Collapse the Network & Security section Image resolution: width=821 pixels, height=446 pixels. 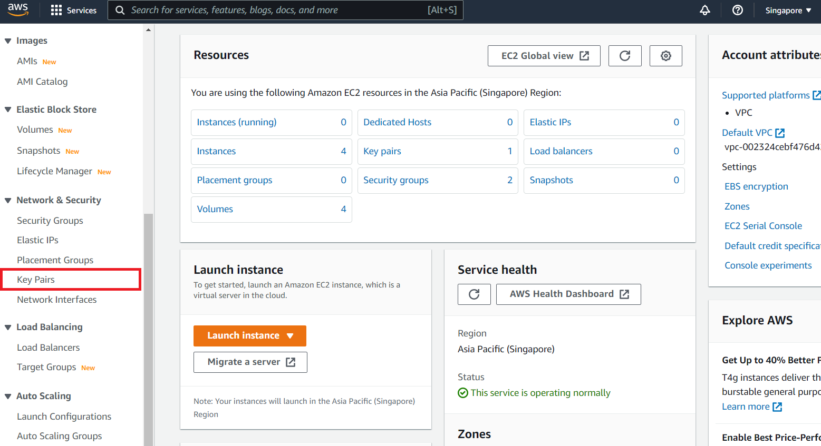[x=8, y=200]
